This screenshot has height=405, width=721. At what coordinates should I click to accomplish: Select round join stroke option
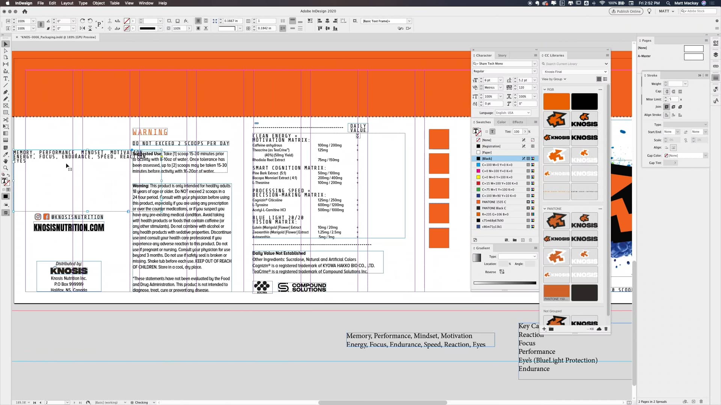tap(674, 107)
